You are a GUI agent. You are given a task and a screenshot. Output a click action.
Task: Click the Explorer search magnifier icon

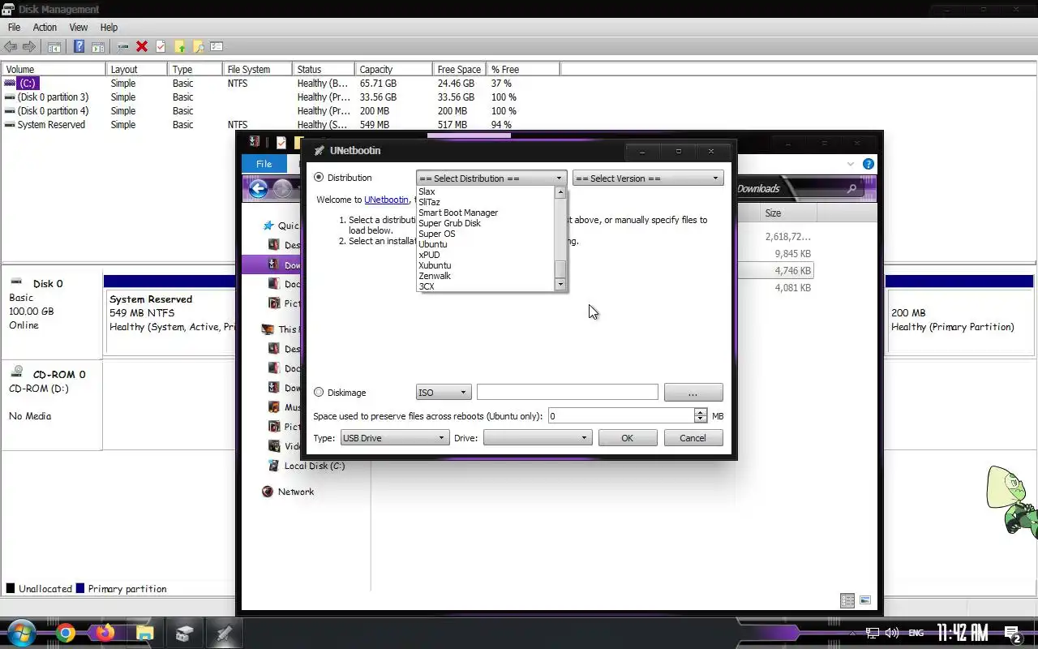point(851,189)
